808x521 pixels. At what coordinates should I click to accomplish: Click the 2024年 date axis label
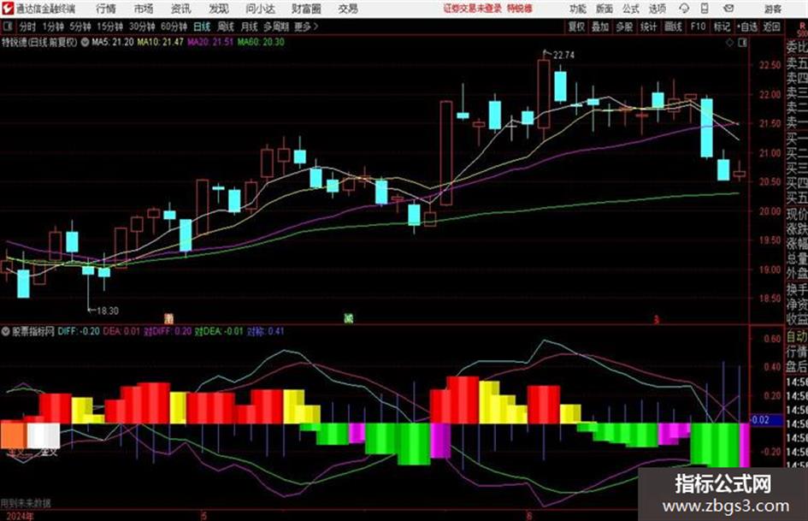(21, 516)
